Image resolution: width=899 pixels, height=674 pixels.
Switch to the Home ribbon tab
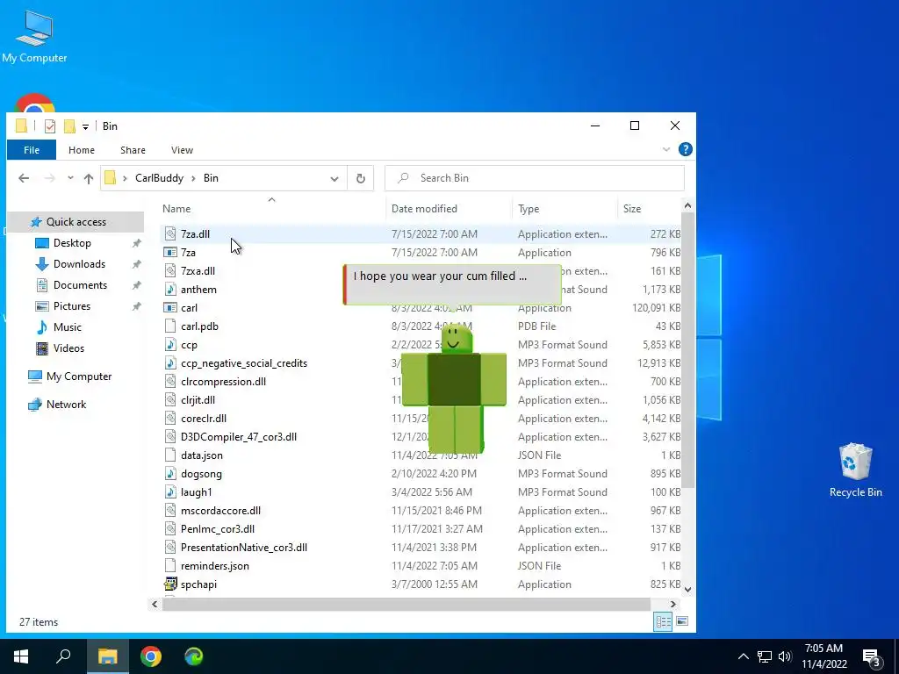click(82, 150)
